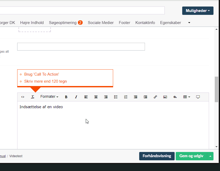Center align the text
This screenshot has height=171, width=220.
[x=96, y=97]
